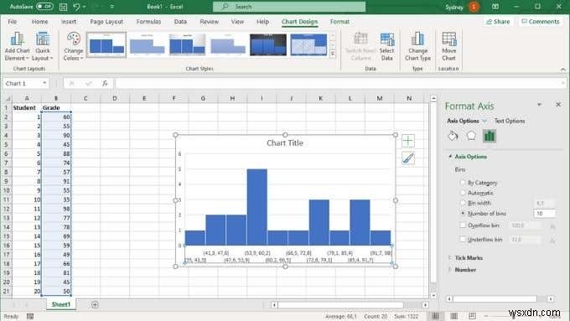Select Bin width radio option
This screenshot has height=321, width=570.
coord(463,203)
